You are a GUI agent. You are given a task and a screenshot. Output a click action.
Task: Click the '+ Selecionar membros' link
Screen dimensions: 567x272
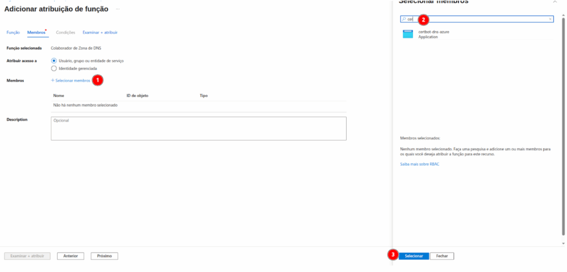70,81
